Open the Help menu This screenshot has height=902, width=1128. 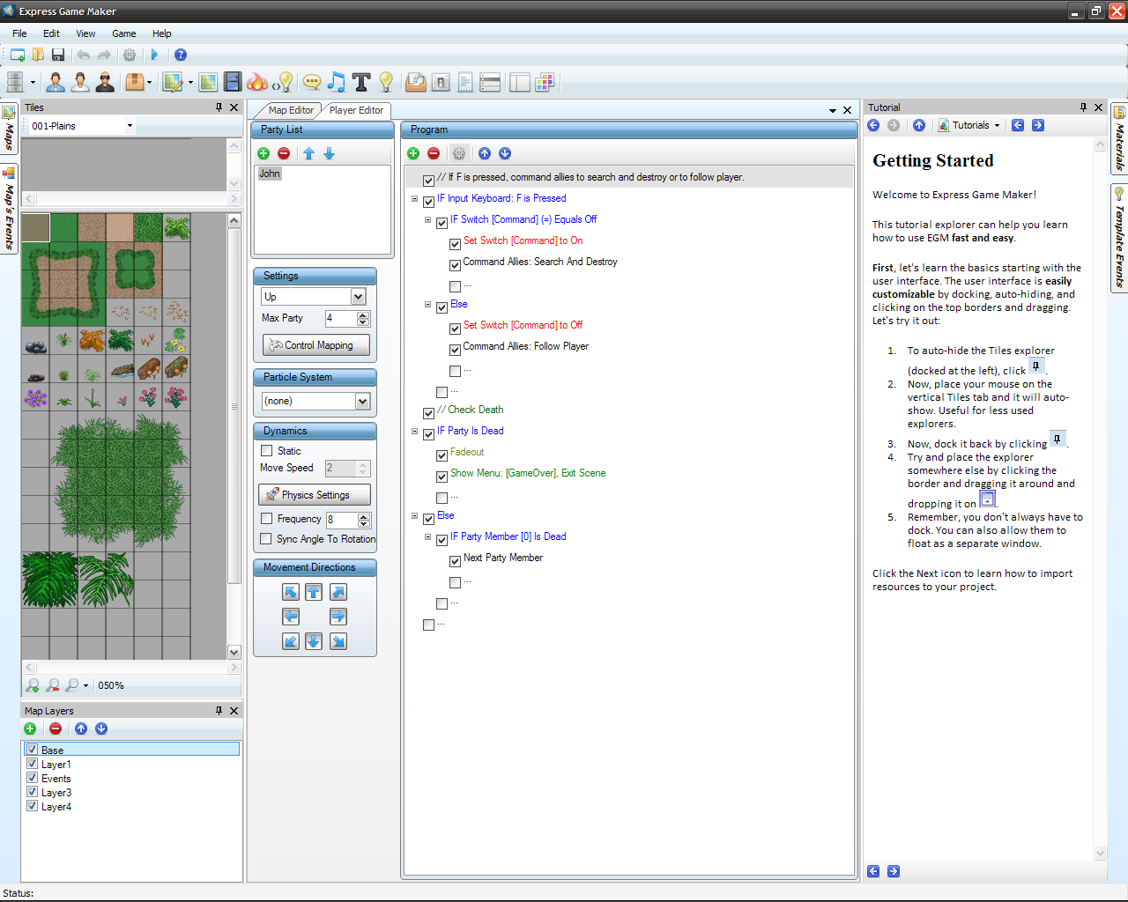click(161, 33)
